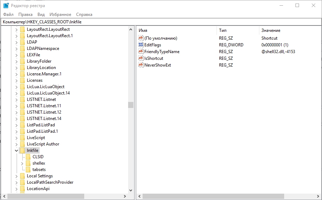Collapse the expanded lnkfile key
The image size is (322, 200).
(x=16, y=150)
